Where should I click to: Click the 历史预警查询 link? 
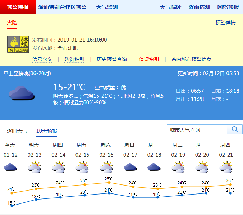[x=111, y=59]
